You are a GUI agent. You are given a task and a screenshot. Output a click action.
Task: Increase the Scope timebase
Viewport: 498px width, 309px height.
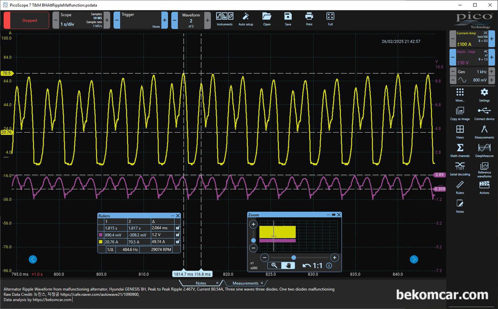tap(107, 20)
